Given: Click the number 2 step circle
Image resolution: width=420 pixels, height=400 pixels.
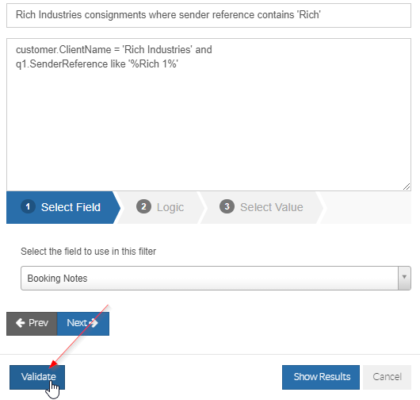Looking at the screenshot, I should [x=143, y=207].
